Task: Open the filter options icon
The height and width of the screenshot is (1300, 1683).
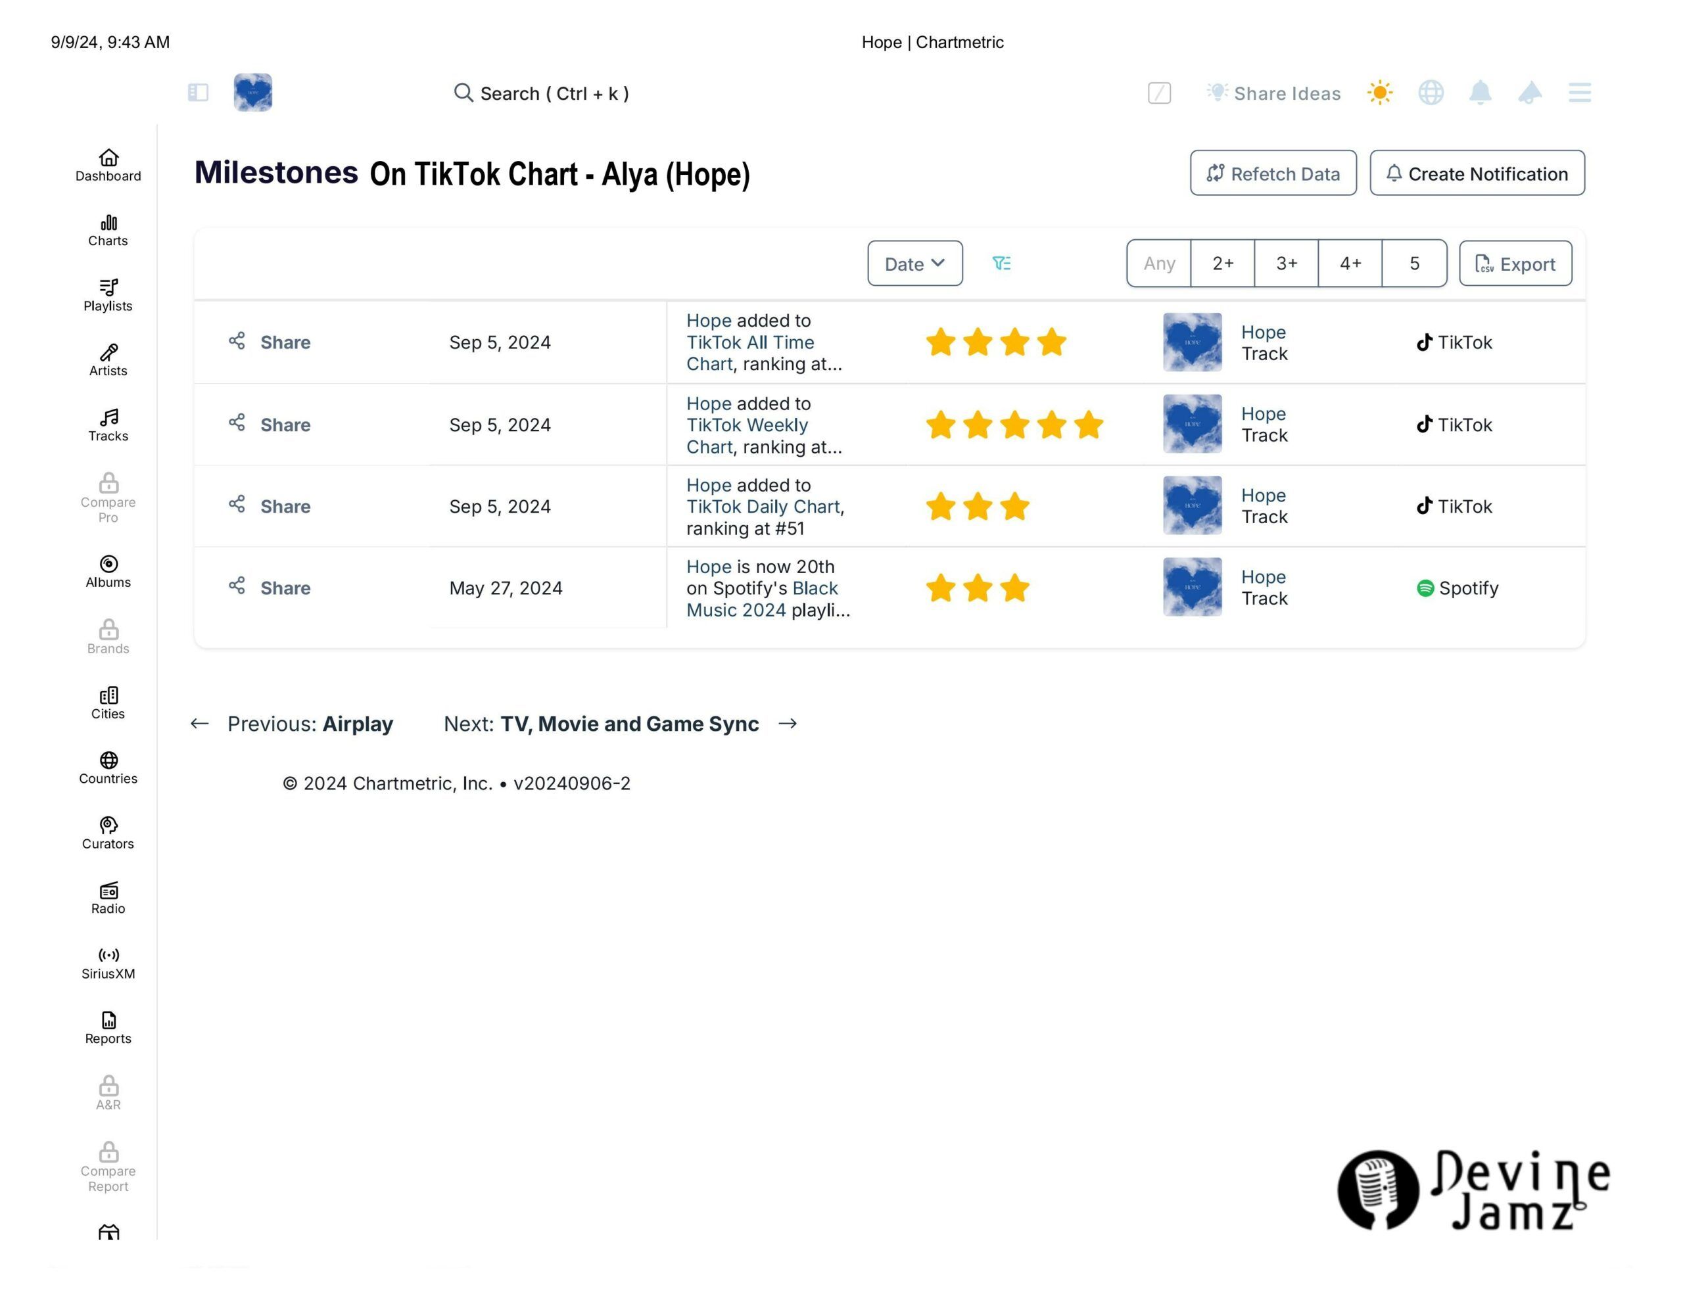Action: [1001, 264]
